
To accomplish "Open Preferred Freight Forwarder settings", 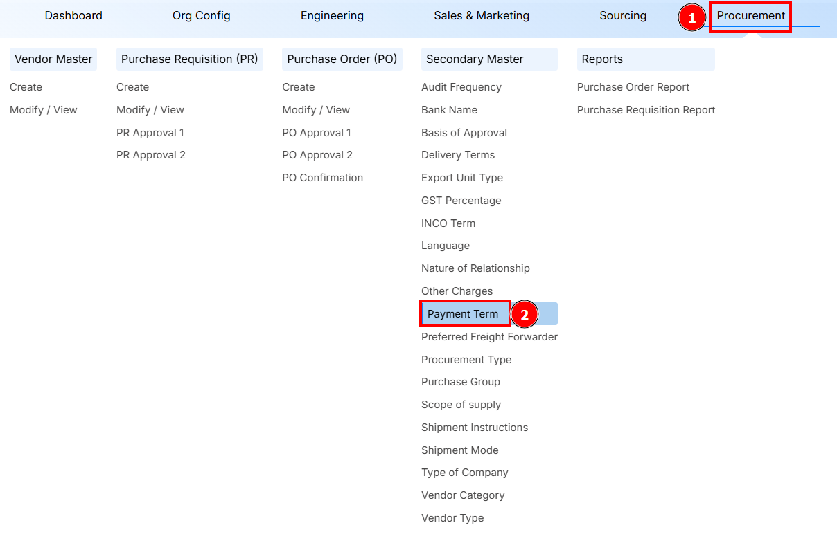I will pyautogui.click(x=489, y=336).
